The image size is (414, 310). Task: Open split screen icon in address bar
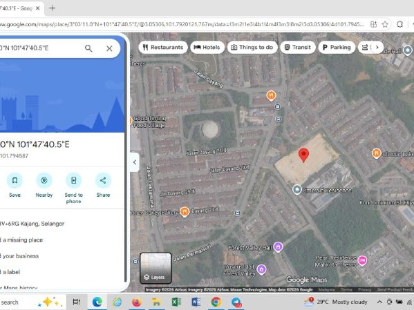click(373, 25)
